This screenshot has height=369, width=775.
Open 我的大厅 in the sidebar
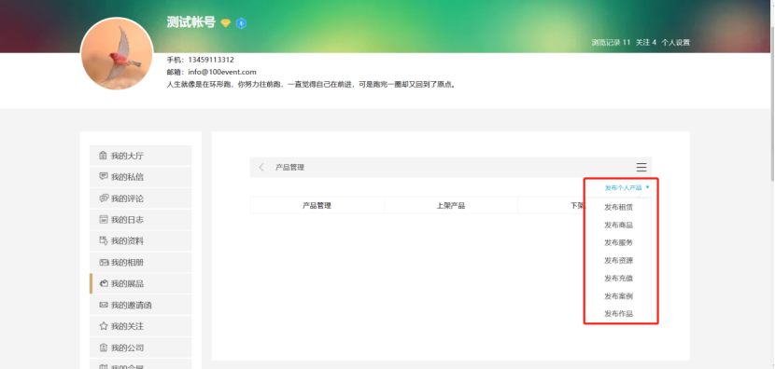tap(140, 156)
